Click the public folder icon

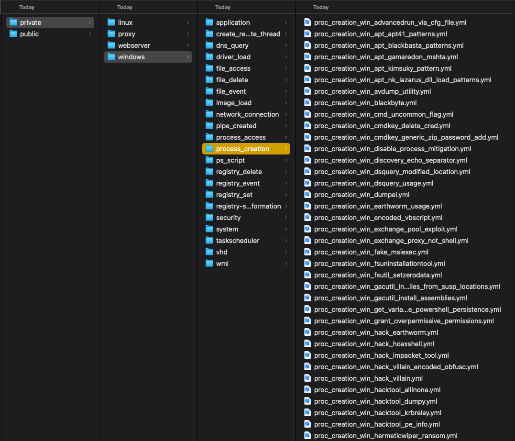click(x=13, y=34)
